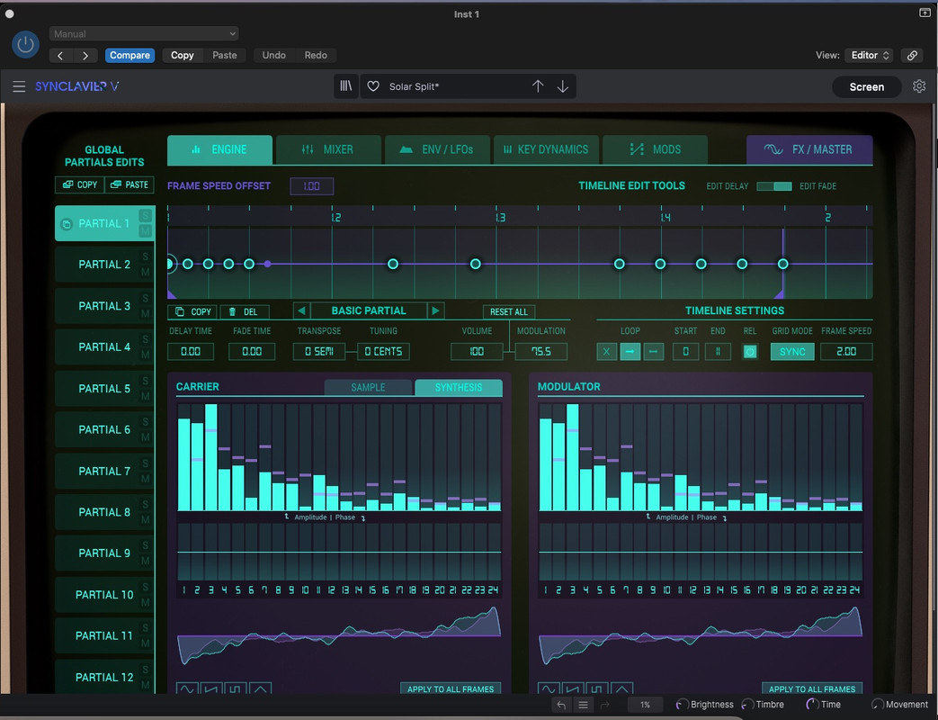
Task: Select sine waveform preset under Carrier
Action: coord(187,688)
